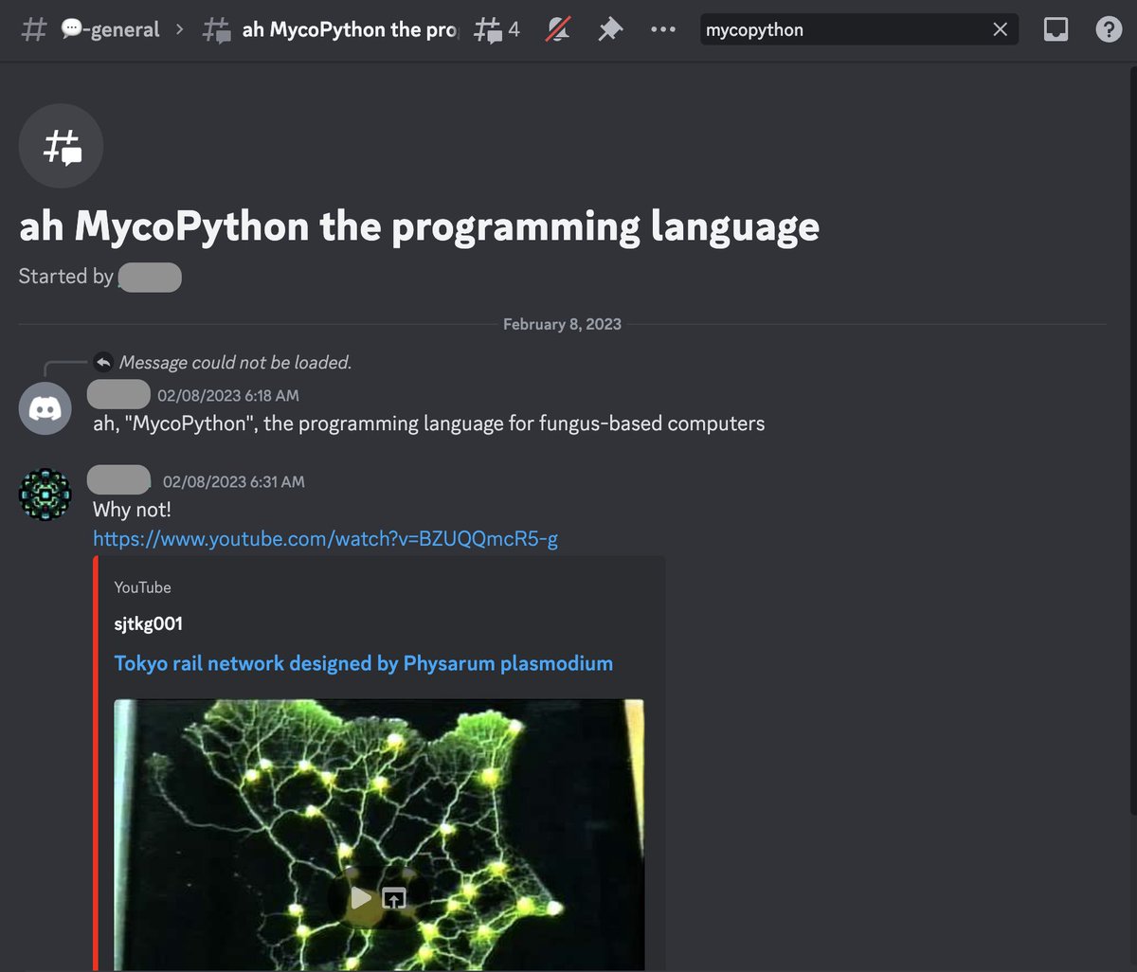
Task: Toggle the video popout icon on the embed
Action: tap(394, 897)
